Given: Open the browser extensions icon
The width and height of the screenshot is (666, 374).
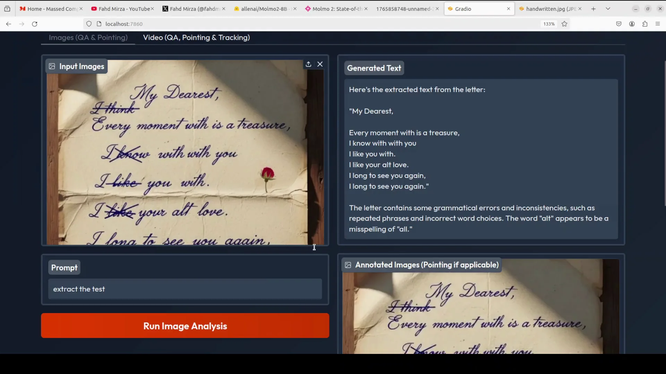Looking at the screenshot, I should 645,24.
